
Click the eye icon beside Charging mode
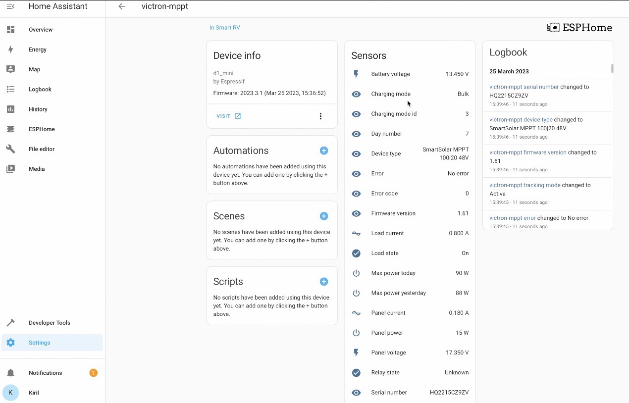[x=356, y=94]
